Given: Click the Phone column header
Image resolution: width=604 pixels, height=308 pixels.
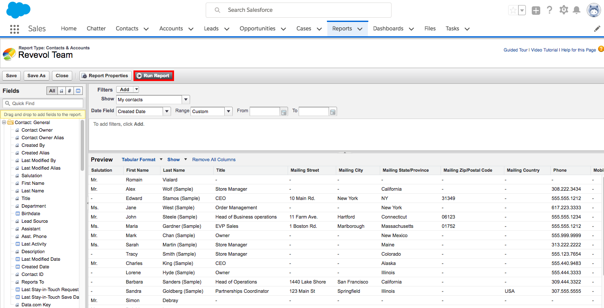Looking at the screenshot, I should click(x=570, y=170).
